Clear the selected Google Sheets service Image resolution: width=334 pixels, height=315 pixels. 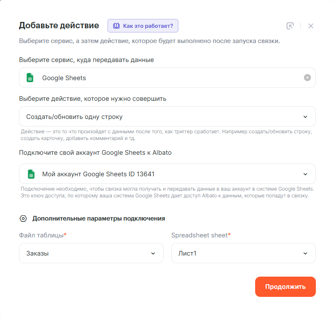(x=307, y=78)
